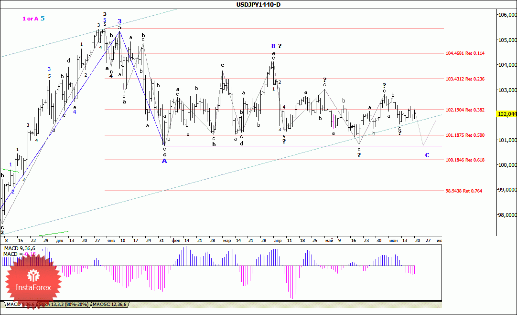Click the InstaForex logo badge

(32, 281)
